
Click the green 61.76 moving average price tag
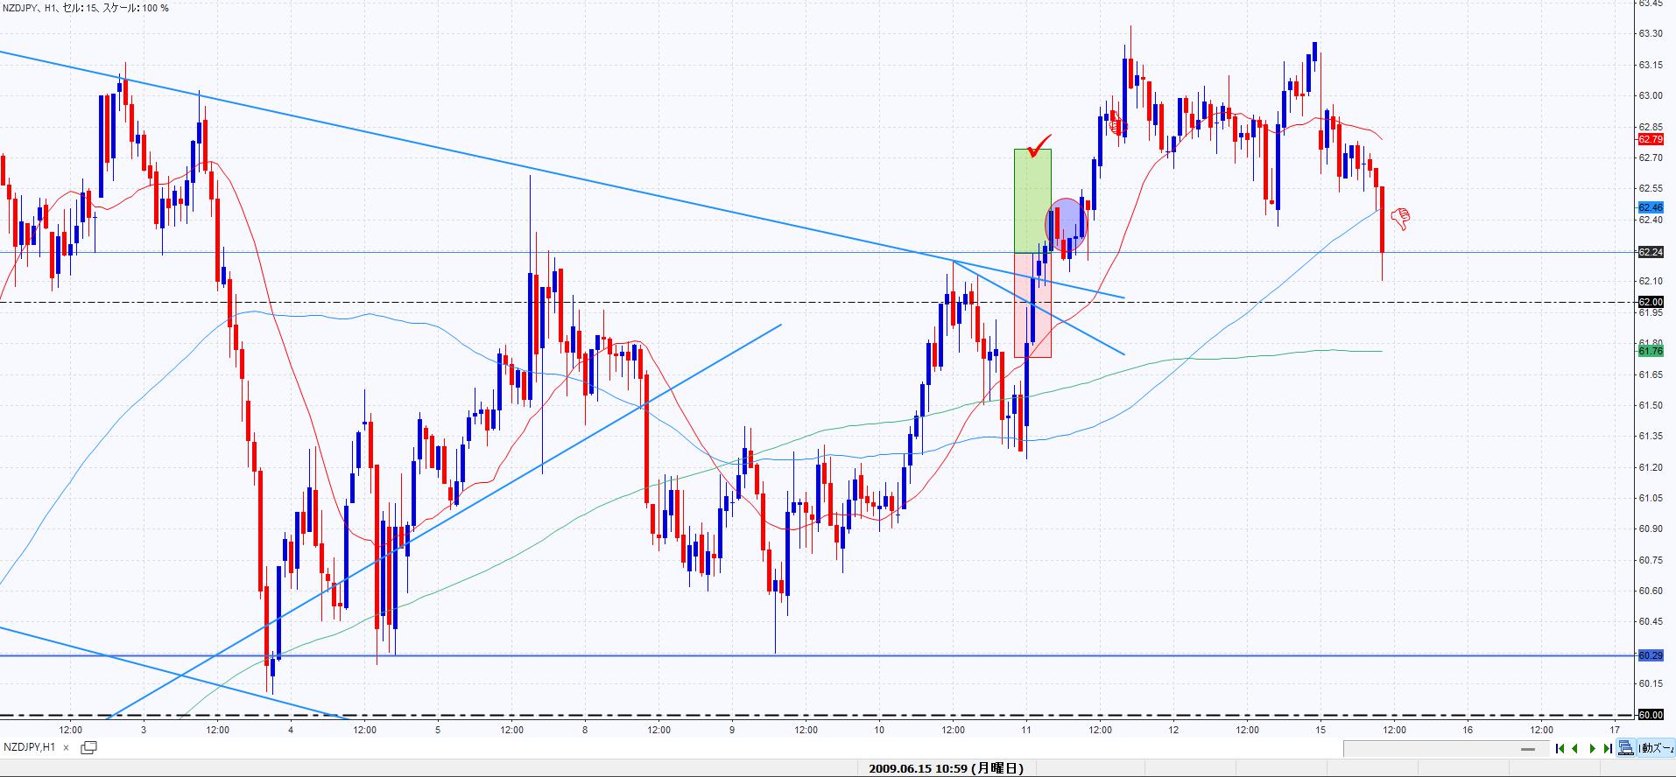[x=1650, y=351]
